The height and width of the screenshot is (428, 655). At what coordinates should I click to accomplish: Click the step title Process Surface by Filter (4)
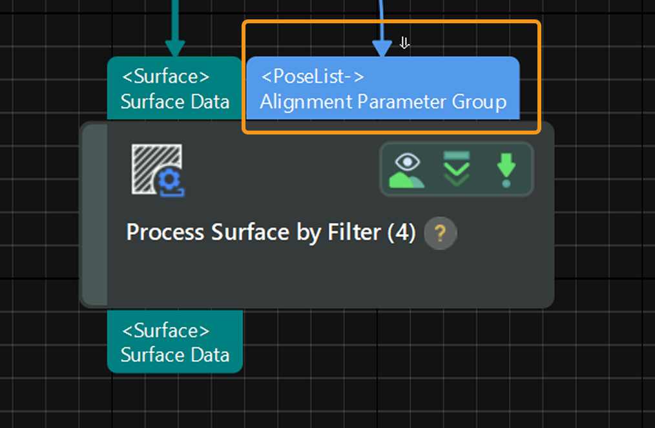271,232
